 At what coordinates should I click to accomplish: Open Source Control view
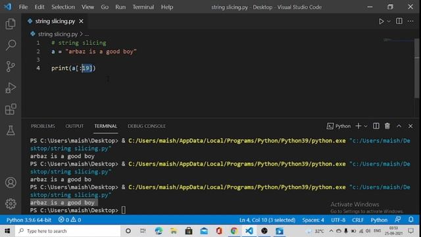point(11,66)
